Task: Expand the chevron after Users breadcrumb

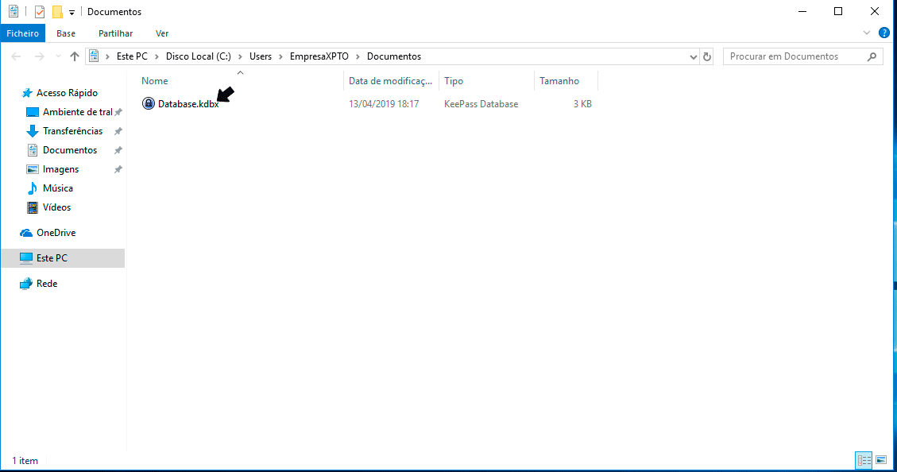Action: coord(281,56)
